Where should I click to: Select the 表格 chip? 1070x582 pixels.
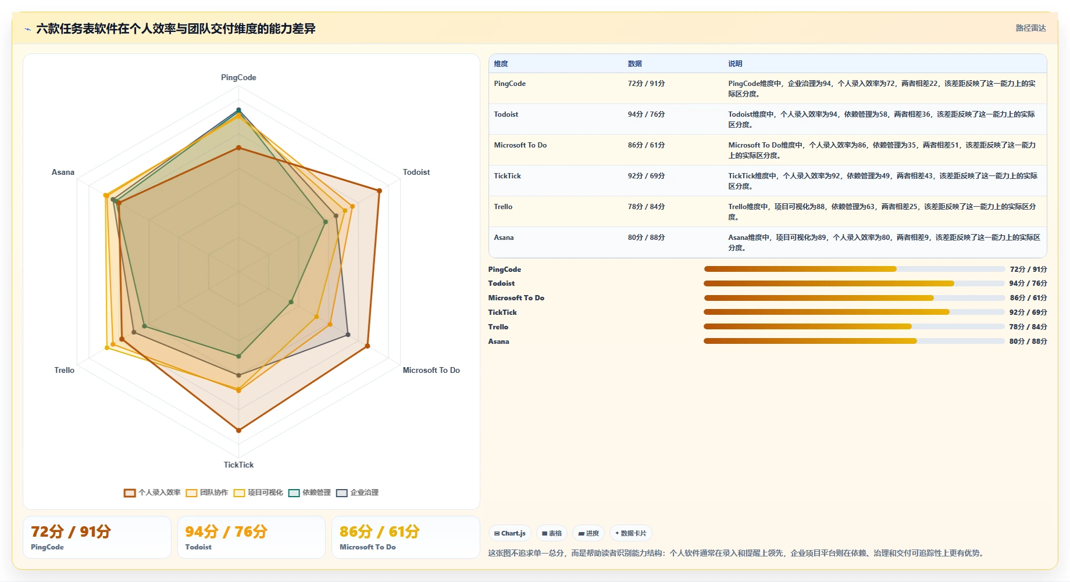552,533
